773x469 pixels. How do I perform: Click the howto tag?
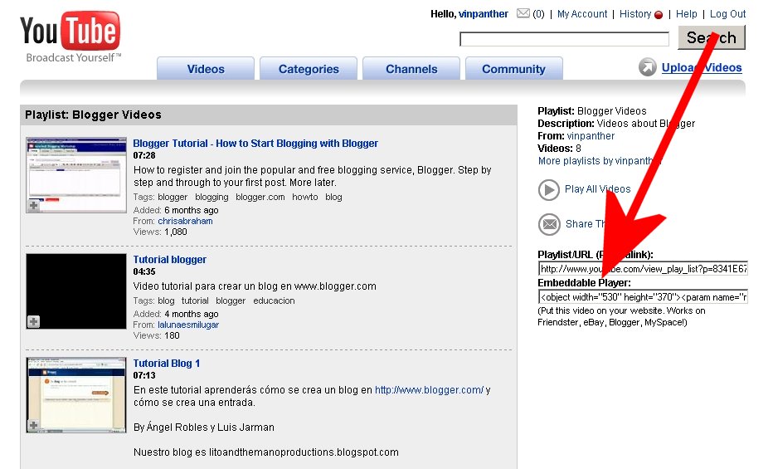304,197
